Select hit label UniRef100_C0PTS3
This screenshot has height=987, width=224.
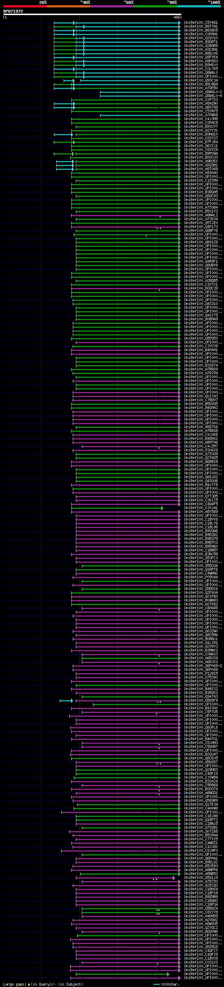(x=201, y=100)
